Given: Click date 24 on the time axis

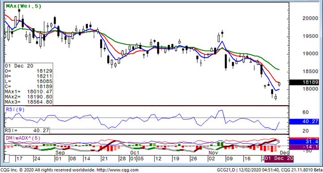Looking at the screenshot, I should 37,159.
